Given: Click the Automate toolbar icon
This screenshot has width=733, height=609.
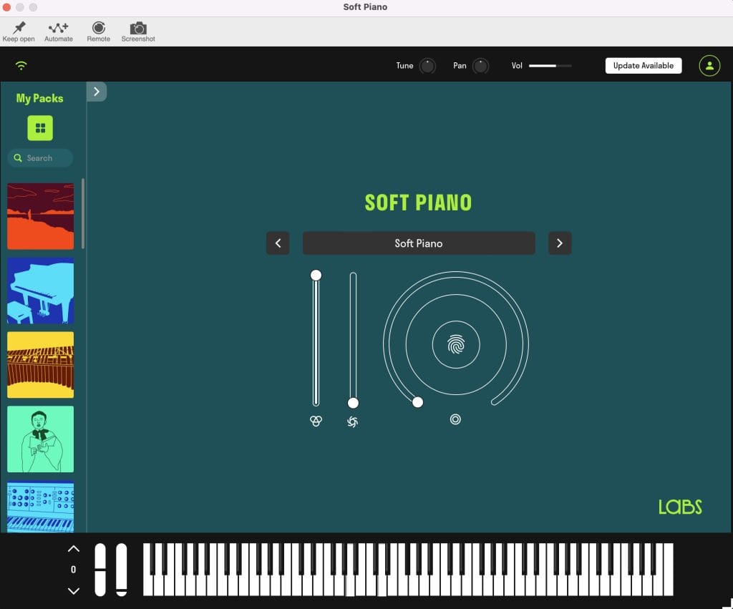Looking at the screenshot, I should click(x=58, y=29).
